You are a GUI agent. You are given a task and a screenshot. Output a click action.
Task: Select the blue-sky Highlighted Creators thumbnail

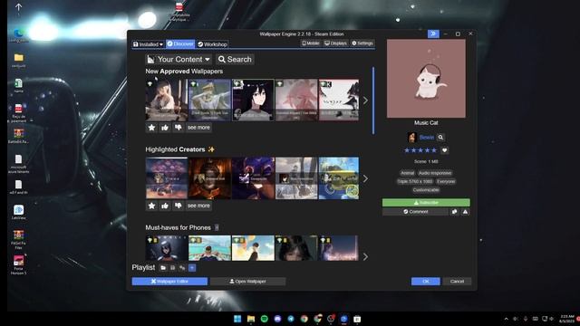click(338, 178)
